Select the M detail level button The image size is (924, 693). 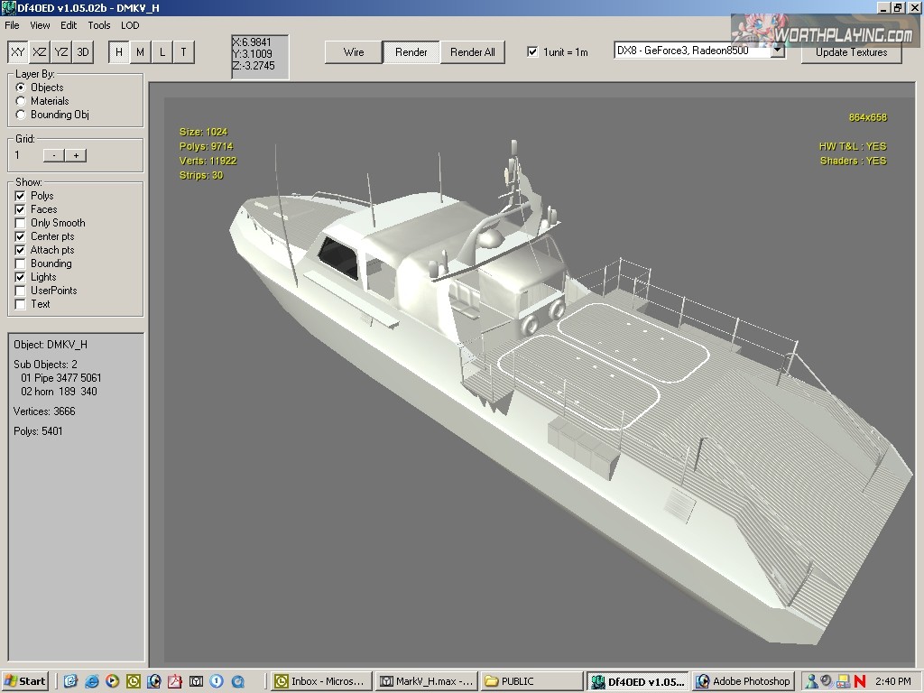point(140,52)
